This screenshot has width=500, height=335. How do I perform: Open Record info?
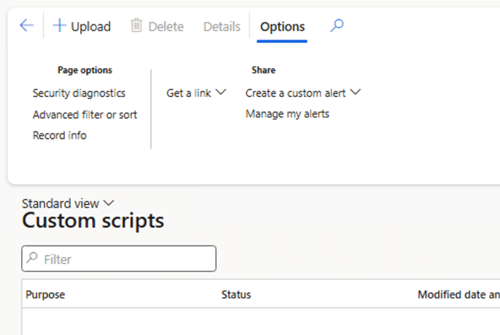[60, 136]
